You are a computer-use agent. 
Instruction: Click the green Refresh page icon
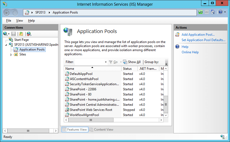click(200, 12)
